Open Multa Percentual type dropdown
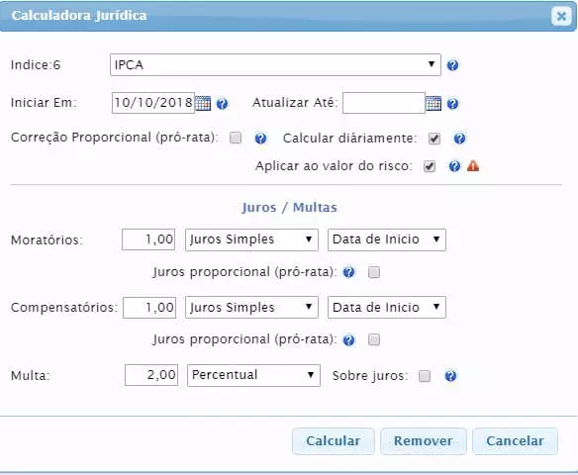Screen dimensions: 578x475 pos(253,375)
